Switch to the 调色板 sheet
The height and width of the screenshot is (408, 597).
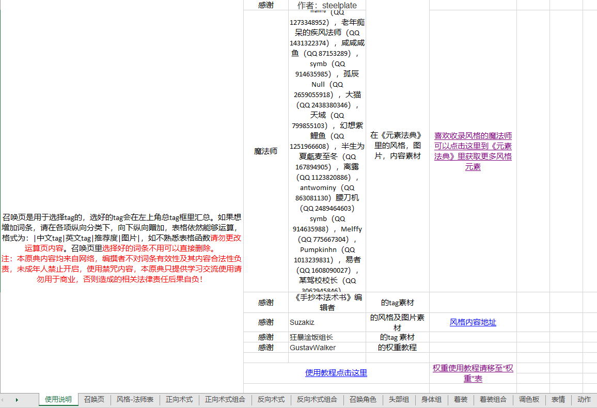529,399
